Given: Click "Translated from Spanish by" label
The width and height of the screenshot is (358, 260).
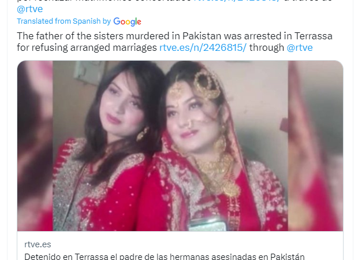Looking at the screenshot, I should tap(64, 21).
